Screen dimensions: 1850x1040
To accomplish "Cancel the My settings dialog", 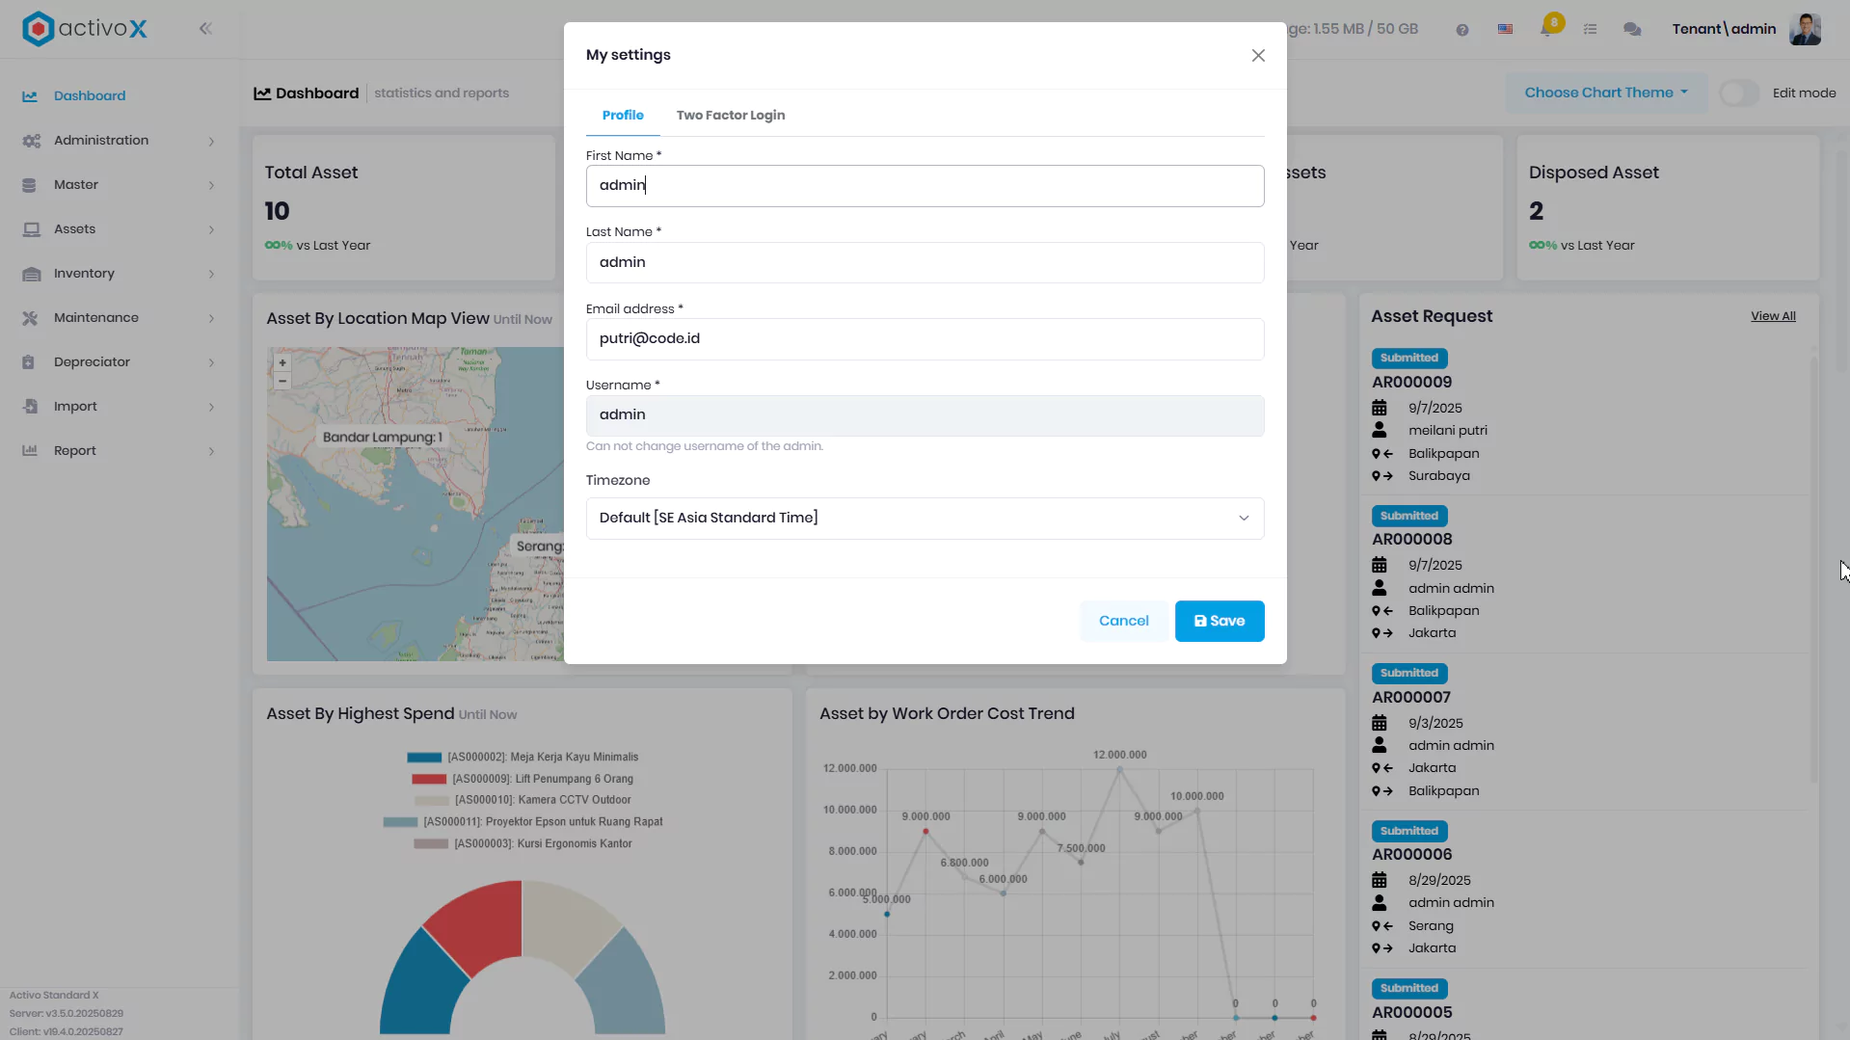I will click(1123, 622).
